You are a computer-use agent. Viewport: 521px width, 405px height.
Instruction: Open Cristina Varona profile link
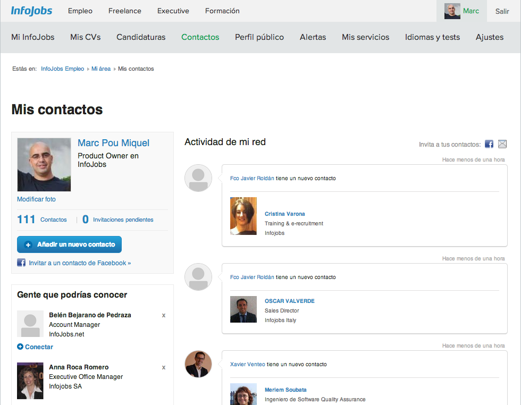coord(285,214)
